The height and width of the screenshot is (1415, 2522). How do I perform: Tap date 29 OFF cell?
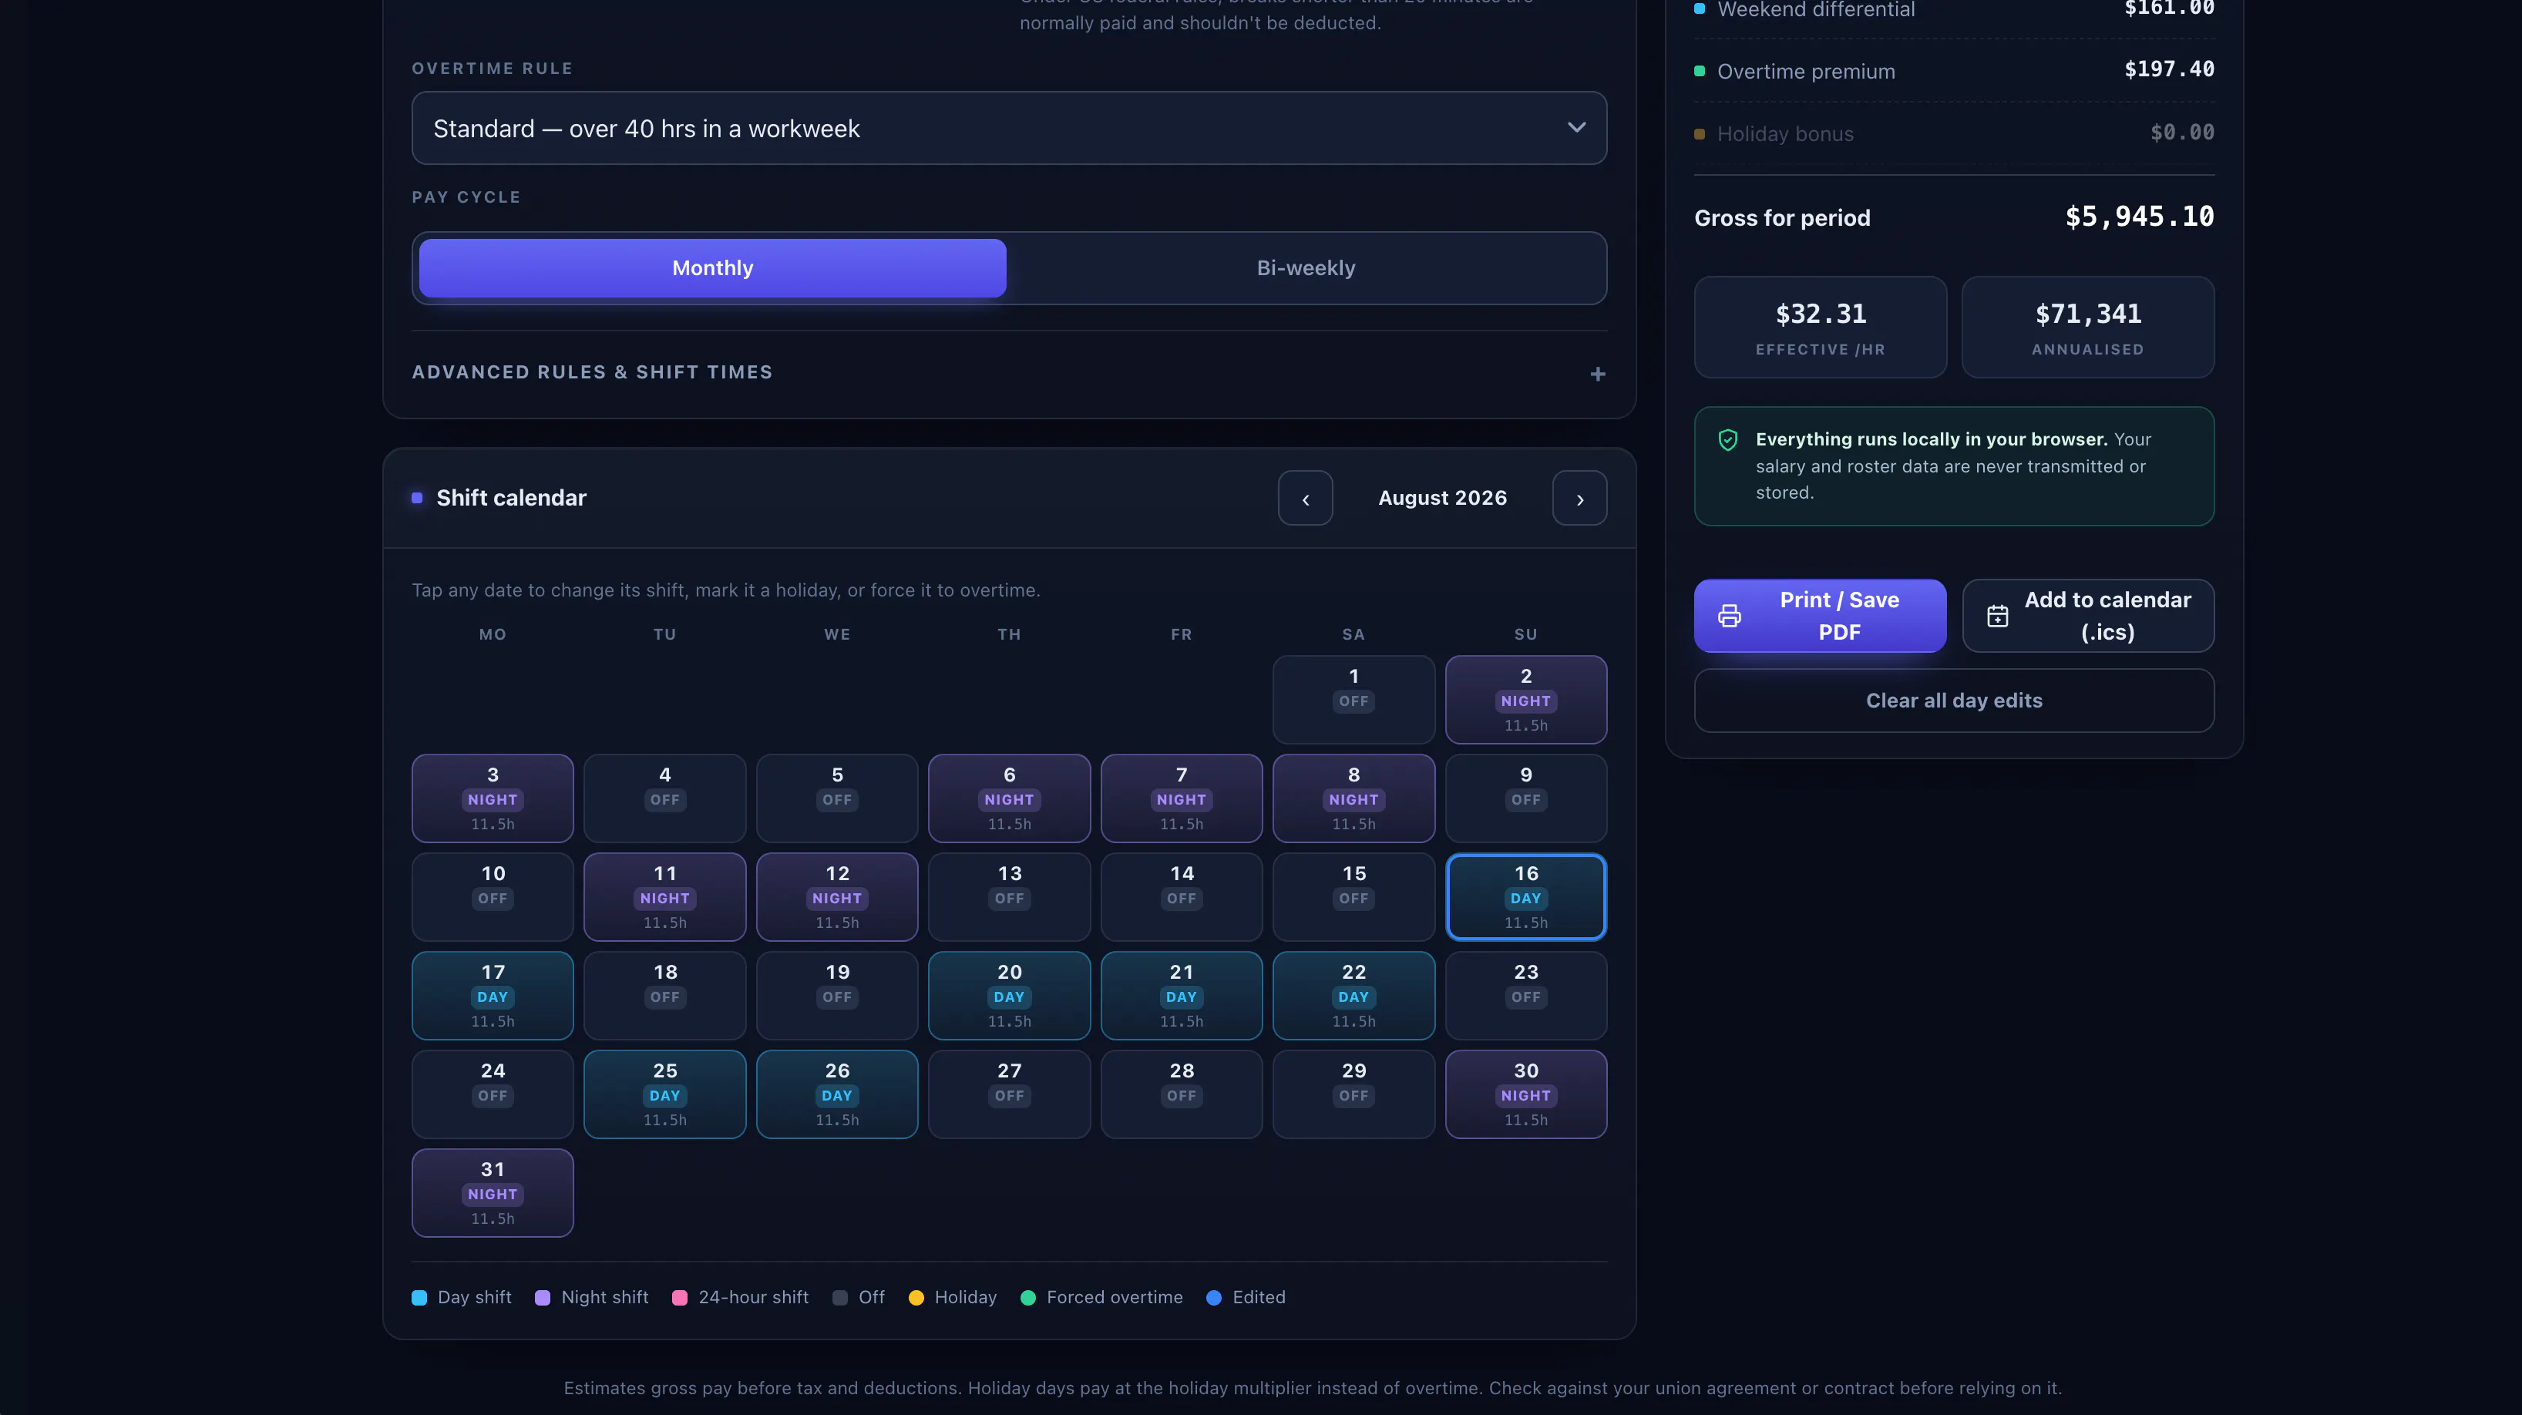[x=1353, y=1095]
